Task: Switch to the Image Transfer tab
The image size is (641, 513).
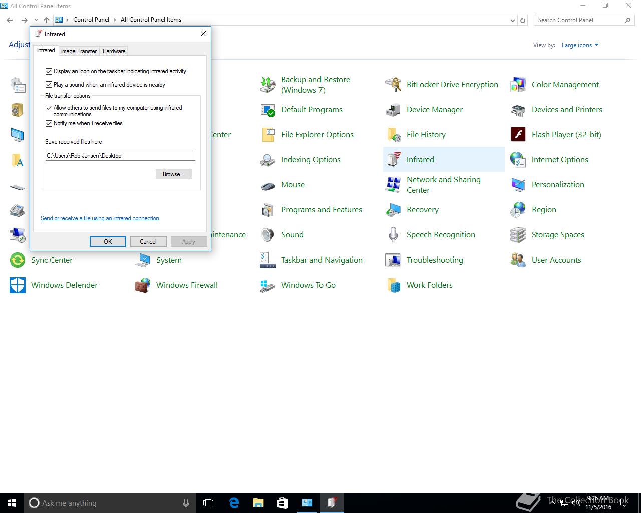Action: click(x=79, y=51)
